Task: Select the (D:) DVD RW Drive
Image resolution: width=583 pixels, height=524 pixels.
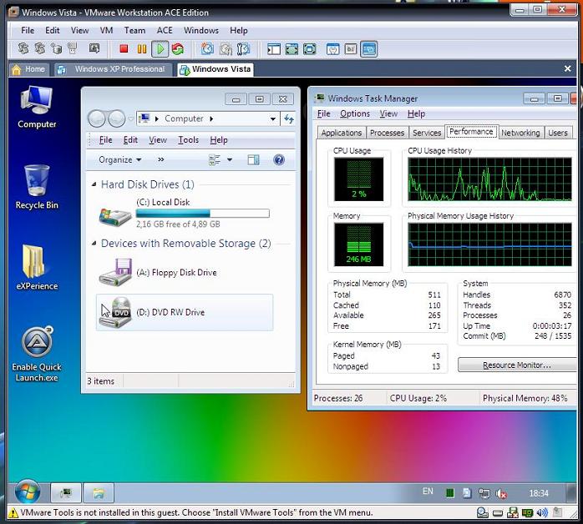Action: (185, 312)
